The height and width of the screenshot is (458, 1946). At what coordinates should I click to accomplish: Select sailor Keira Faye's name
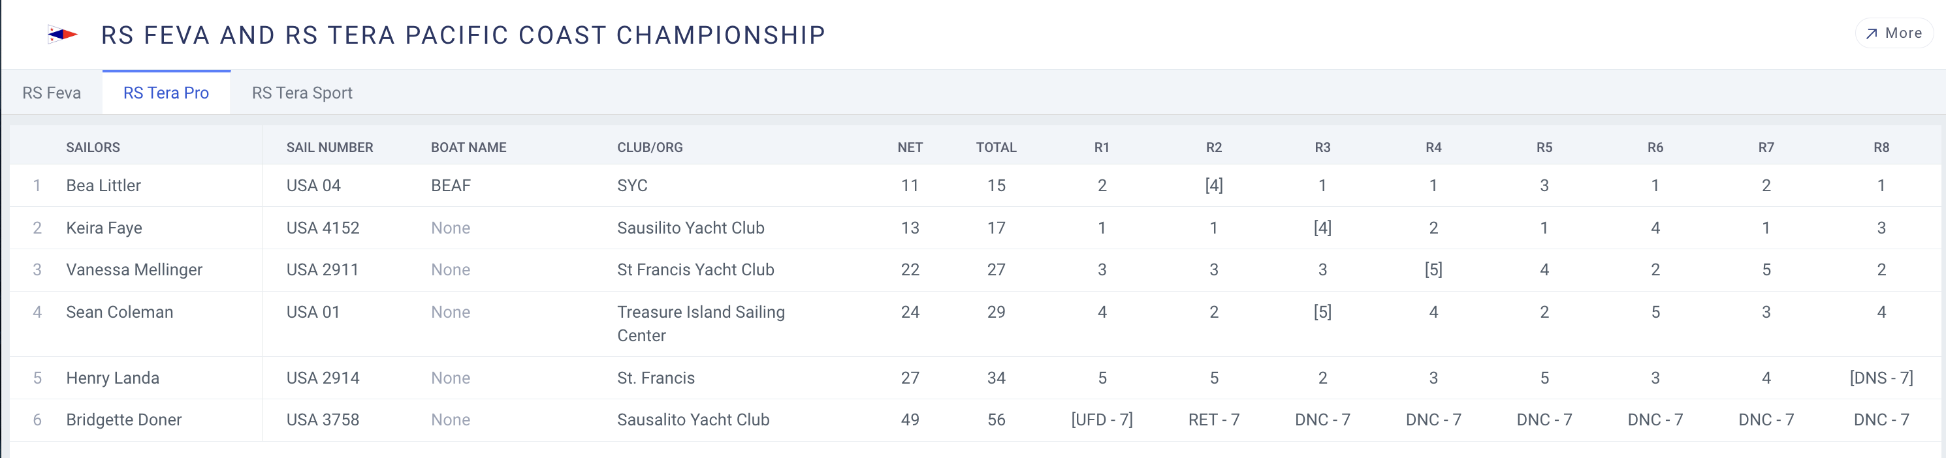104,228
